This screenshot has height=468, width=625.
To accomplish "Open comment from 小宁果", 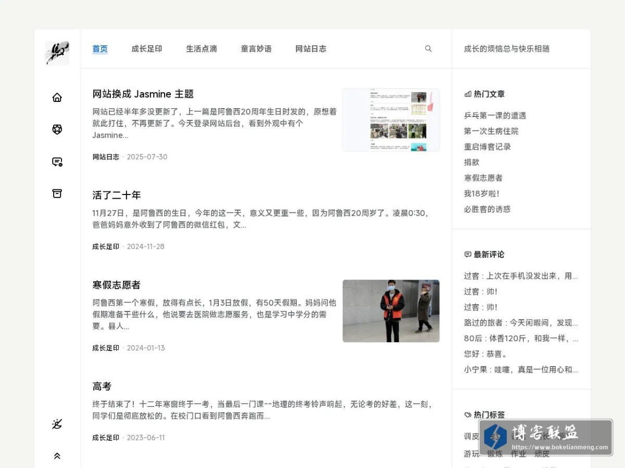I will point(521,370).
